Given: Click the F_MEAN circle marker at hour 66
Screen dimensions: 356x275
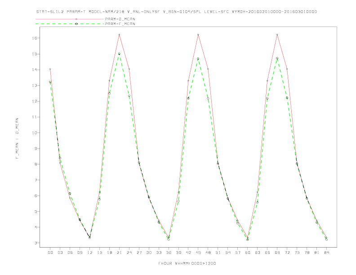Looking at the screenshot, I should pyautogui.click(x=267, y=98).
